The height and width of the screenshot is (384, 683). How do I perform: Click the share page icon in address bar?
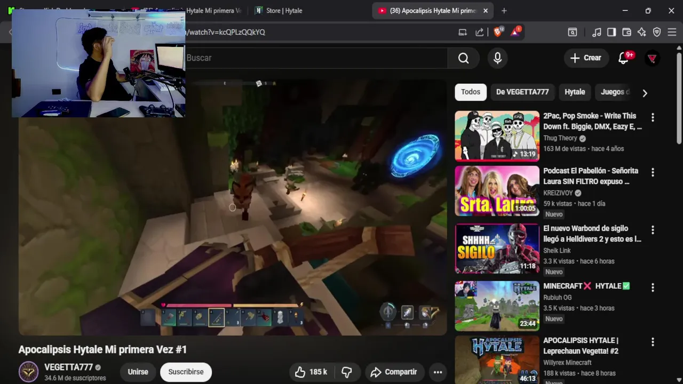tap(479, 32)
